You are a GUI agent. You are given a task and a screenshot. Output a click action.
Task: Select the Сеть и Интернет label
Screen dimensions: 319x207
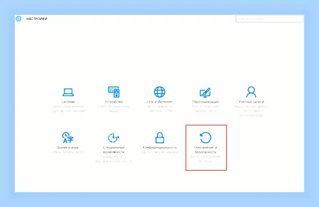coord(159,102)
